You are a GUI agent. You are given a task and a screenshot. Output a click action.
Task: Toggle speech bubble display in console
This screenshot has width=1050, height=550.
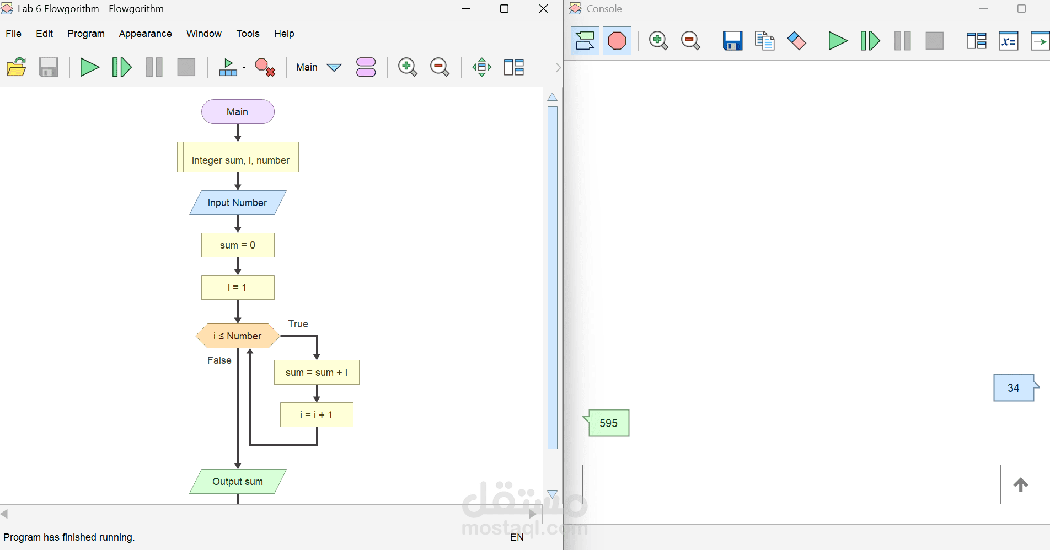click(585, 40)
